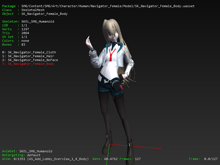Click the Rate value '60.4762'
This screenshot has height=165, width=220.
[111, 159]
